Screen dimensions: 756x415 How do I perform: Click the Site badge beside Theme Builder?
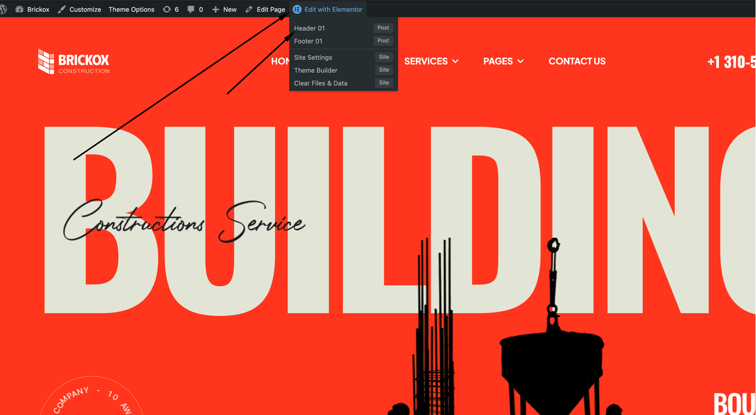(384, 70)
